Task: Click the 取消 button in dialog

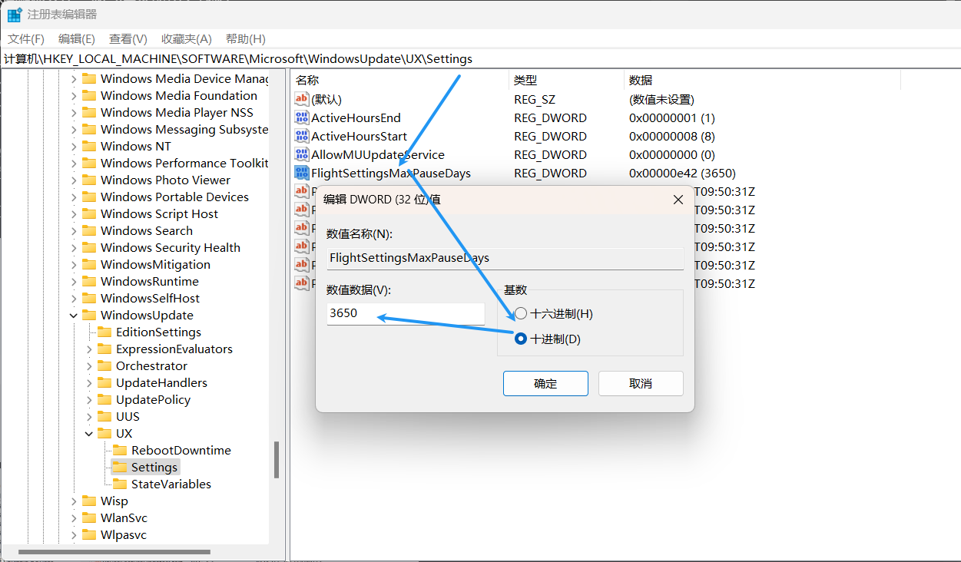Action: pyautogui.click(x=641, y=384)
